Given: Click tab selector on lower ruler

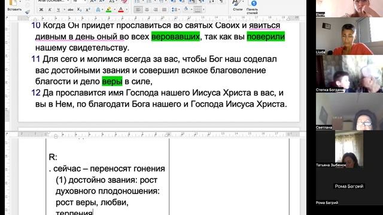Looking at the screenshot, I should click(7, 134).
